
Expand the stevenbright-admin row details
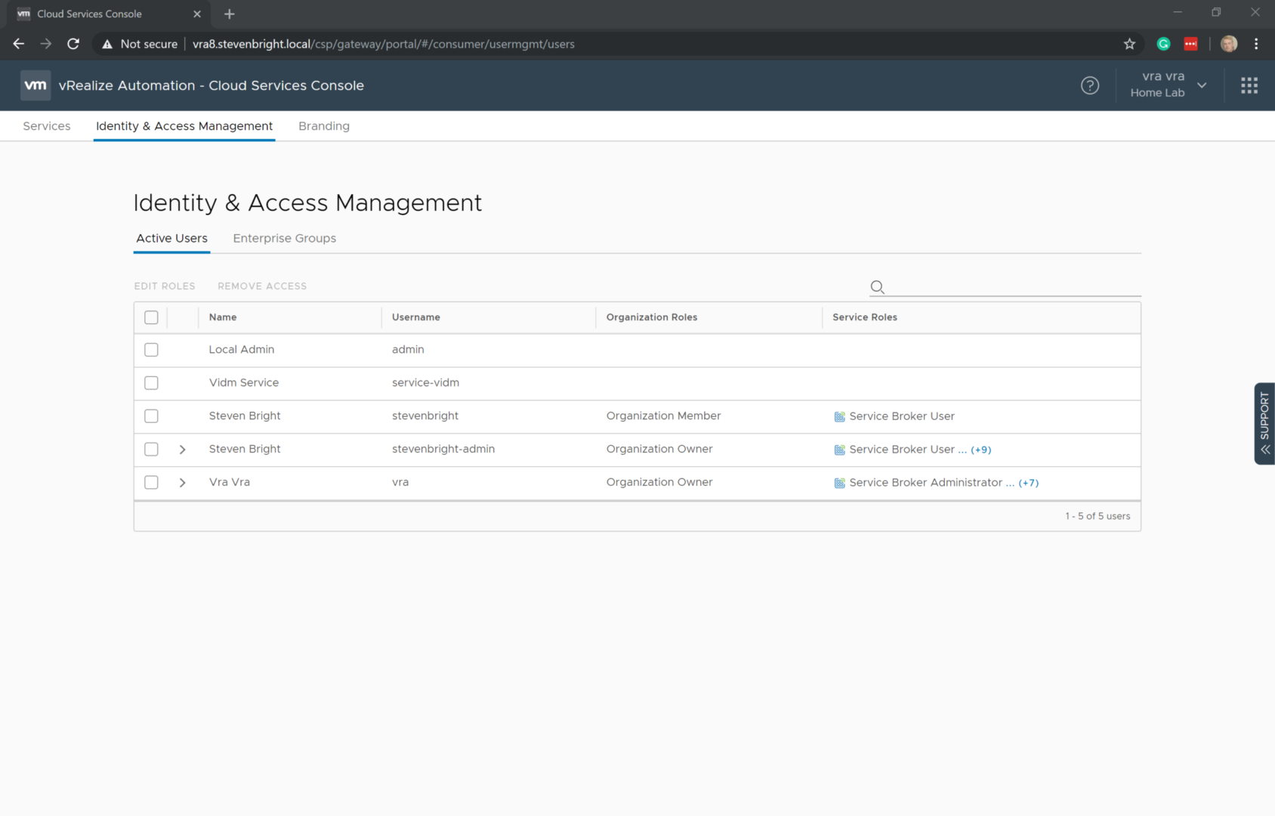click(182, 450)
